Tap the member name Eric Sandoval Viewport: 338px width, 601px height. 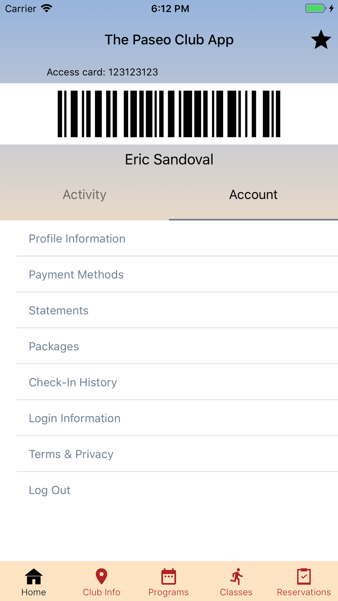pos(169,160)
